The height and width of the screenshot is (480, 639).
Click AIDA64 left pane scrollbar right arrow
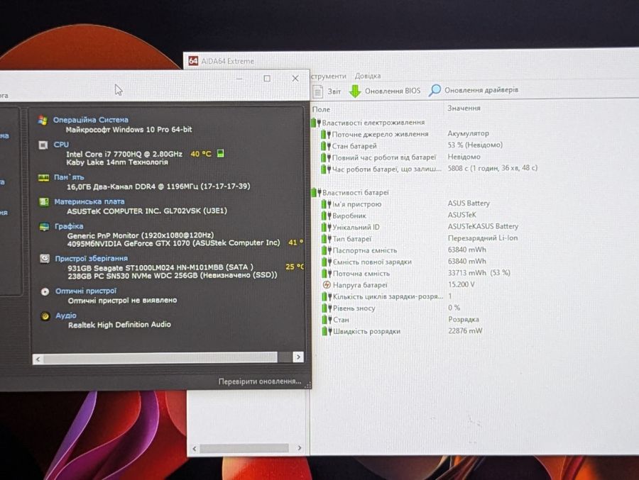[300, 448]
